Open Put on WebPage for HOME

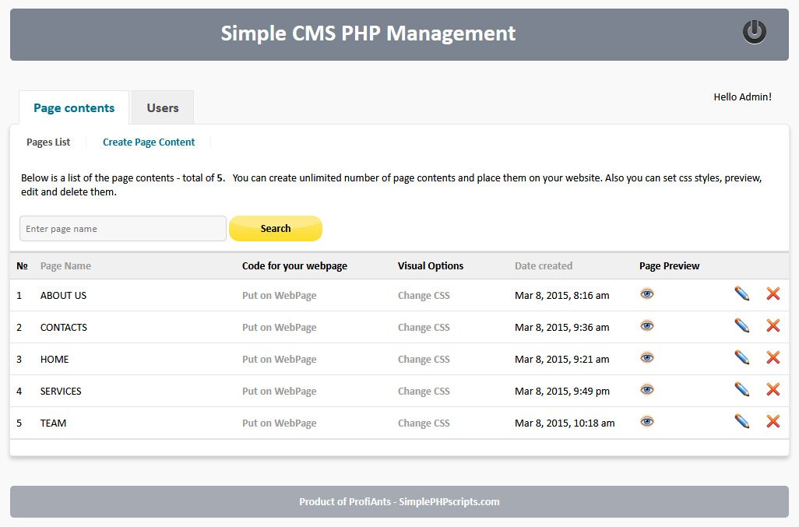tap(280, 360)
